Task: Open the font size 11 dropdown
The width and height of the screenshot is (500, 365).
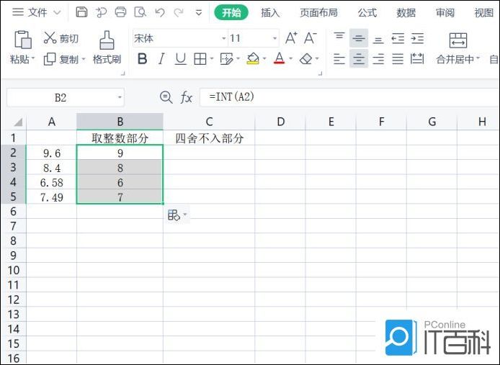Action: 274,39
